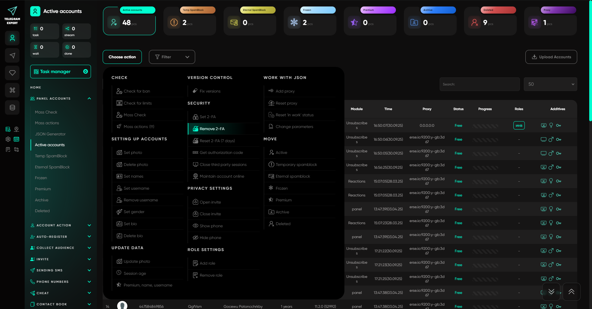Screen dimensions: 592x309
Task: Open the database icon in left sidebar
Action: tap(12, 108)
